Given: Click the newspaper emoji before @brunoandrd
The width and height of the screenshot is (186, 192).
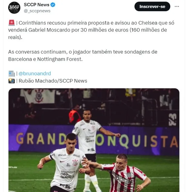Looking at the screenshot, I should point(12,73).
